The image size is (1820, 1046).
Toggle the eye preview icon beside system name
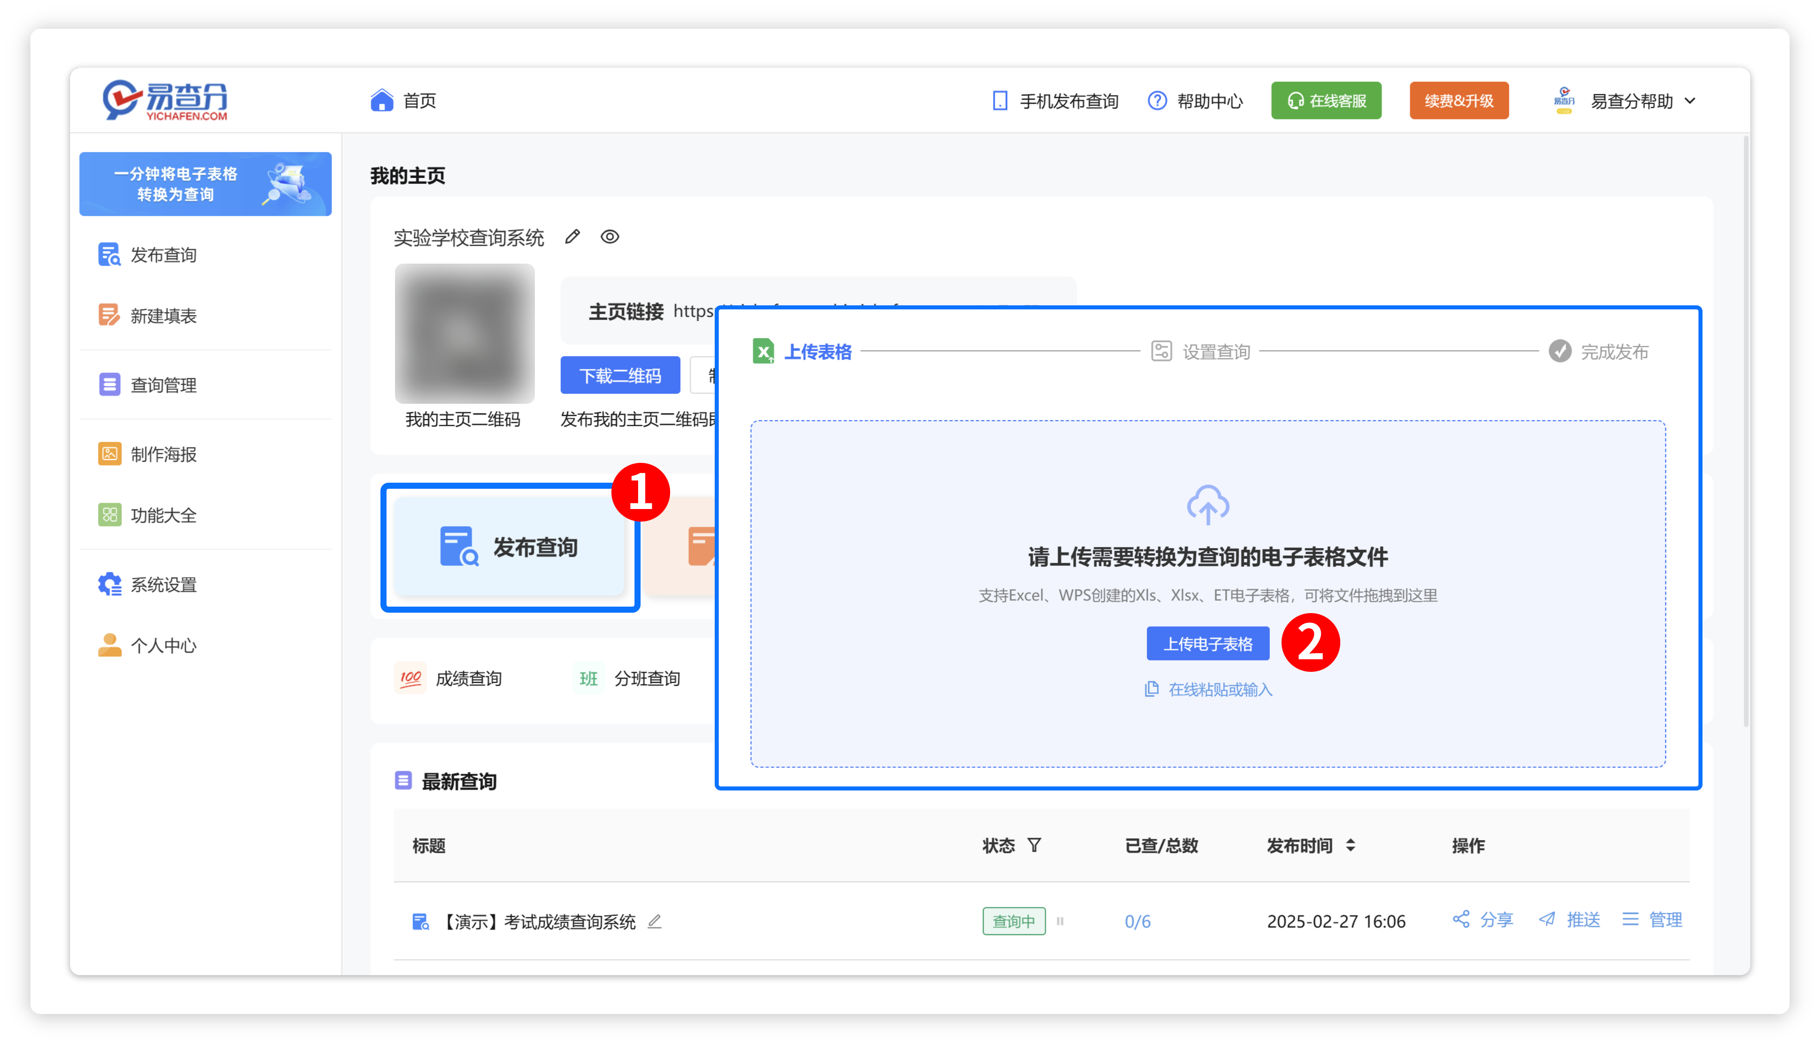coord(609,237)
